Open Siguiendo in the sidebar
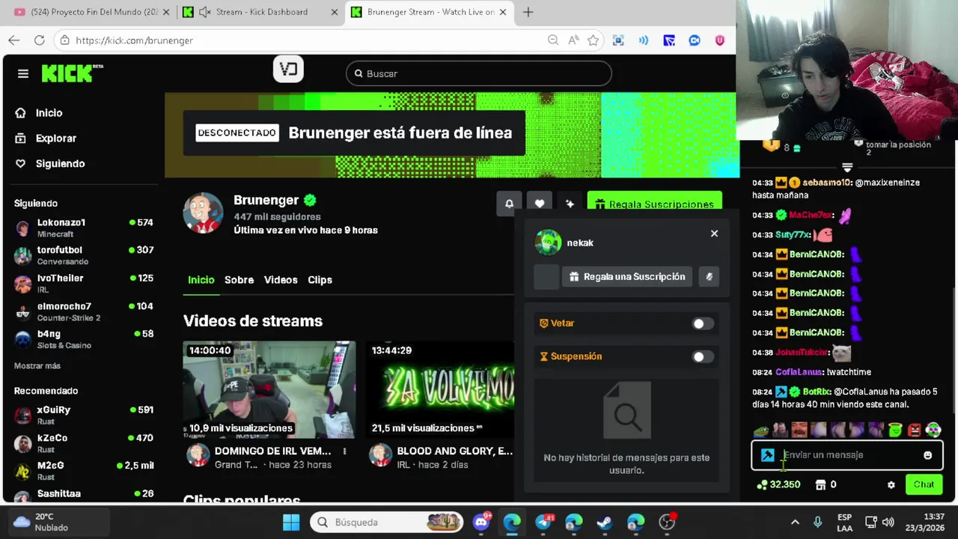 [49, 164]
